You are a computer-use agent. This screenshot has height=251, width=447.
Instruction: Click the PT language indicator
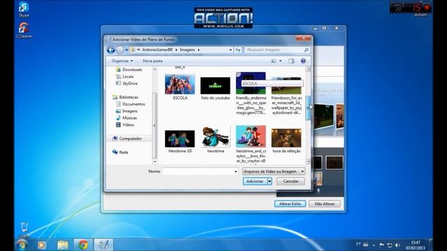[358, 244]
